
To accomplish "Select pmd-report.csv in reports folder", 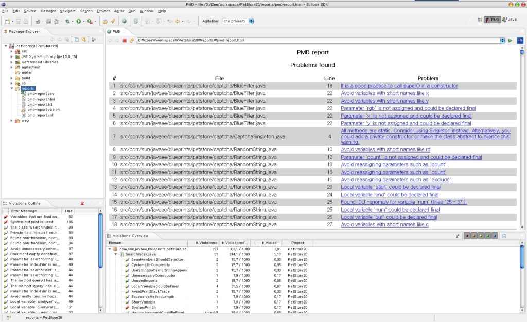I will (41, 94).
